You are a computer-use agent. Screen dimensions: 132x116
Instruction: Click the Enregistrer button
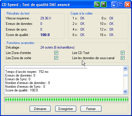66,109
